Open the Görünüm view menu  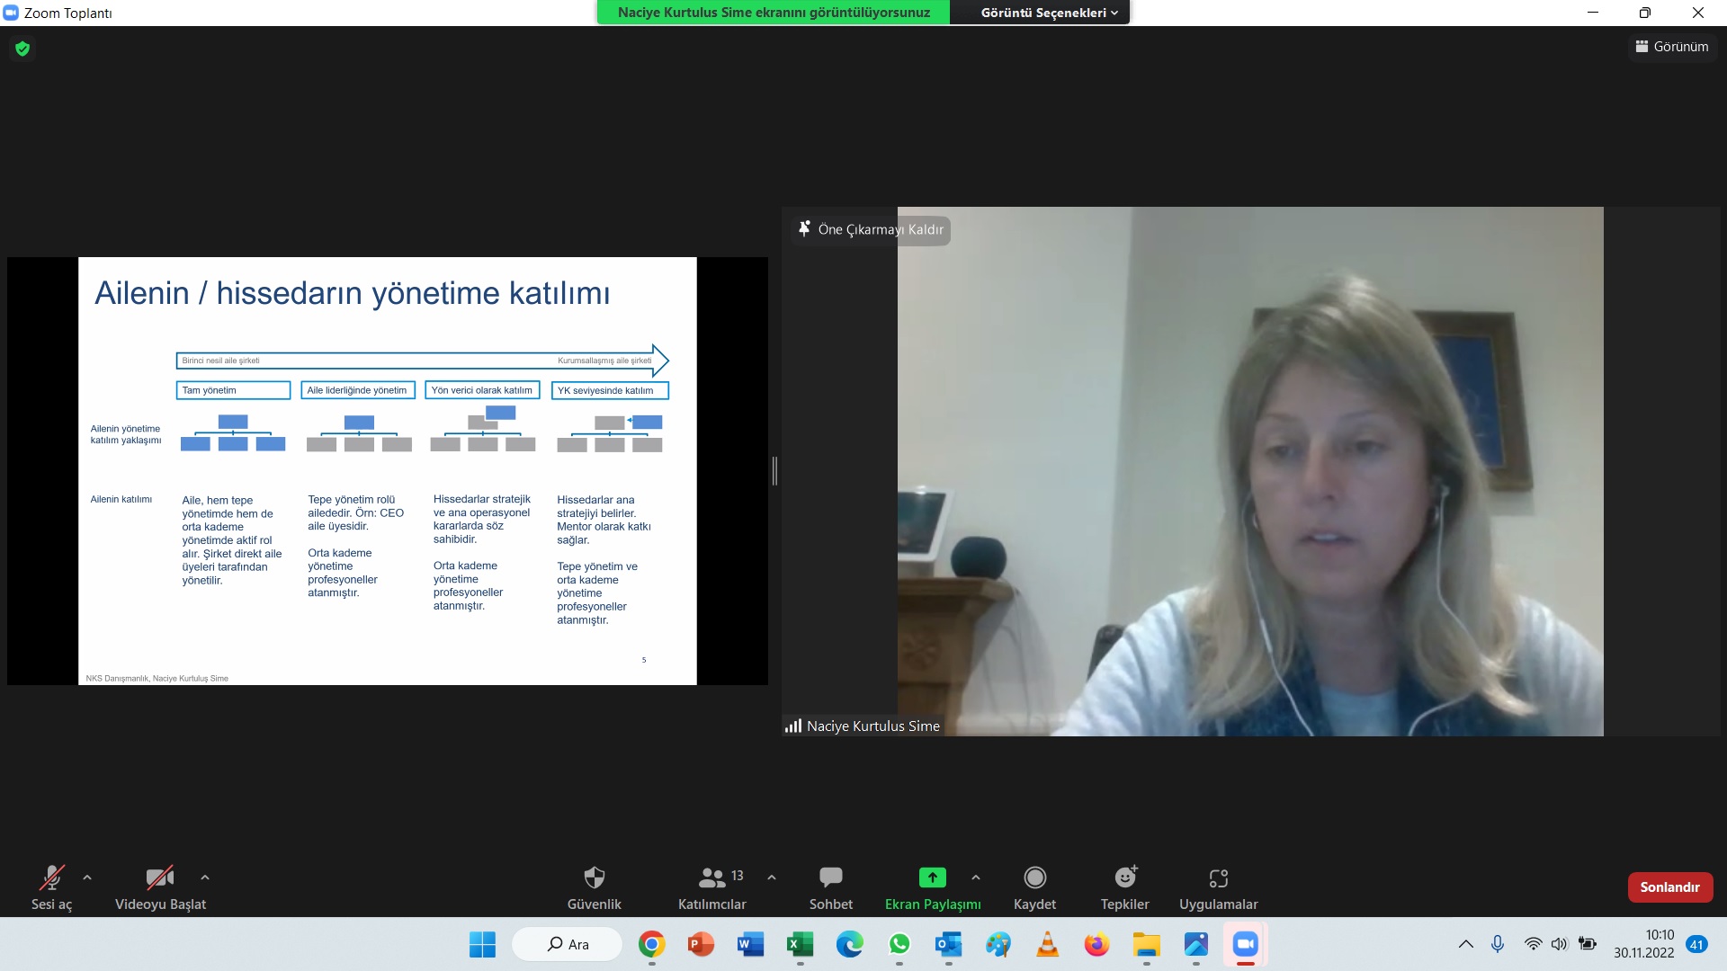point(1671,47)
